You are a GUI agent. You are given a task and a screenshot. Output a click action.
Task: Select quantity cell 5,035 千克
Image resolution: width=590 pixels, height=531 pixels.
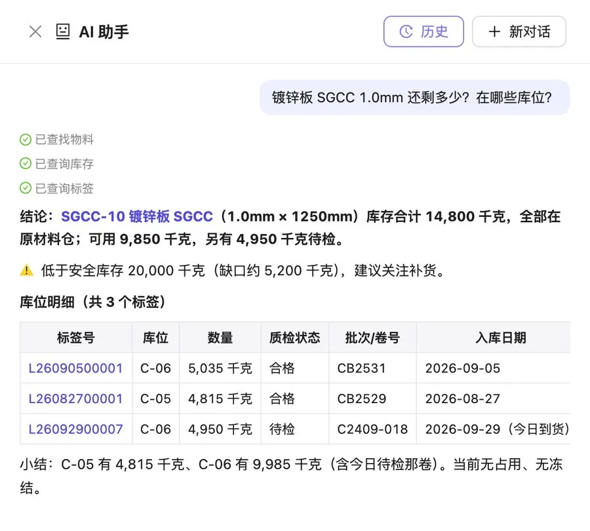220,368
